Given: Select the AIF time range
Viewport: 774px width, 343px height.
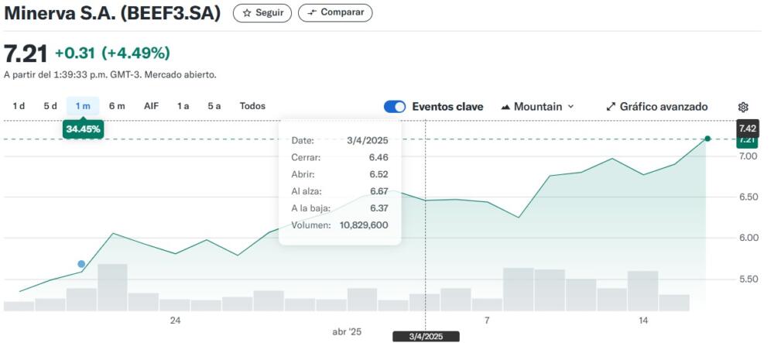Looking at the screenshot, I should 152,106.
